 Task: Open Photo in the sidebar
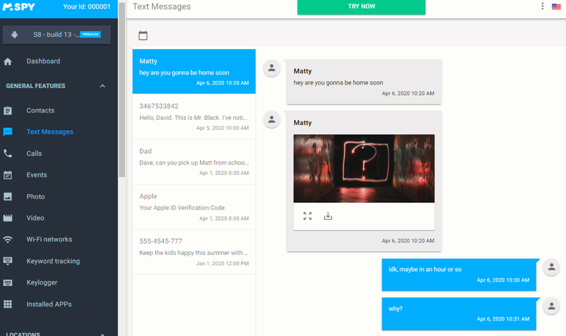pyautogui.click(x=35, y=196)
